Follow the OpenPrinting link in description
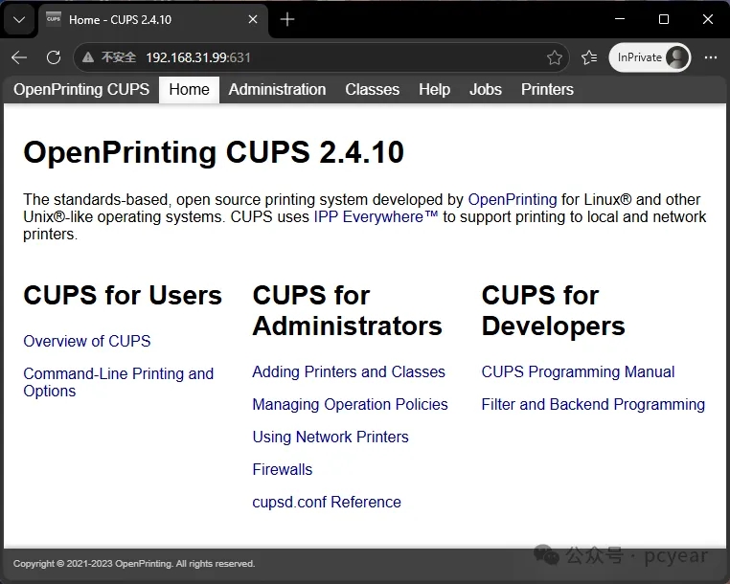This screenshot has height=584, width=730. (x=513, y=200)
